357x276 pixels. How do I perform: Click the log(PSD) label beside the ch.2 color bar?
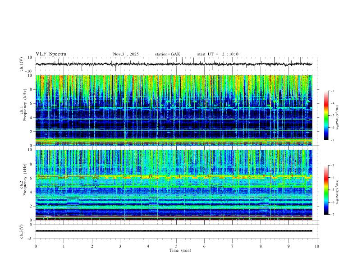click(338, 192)
